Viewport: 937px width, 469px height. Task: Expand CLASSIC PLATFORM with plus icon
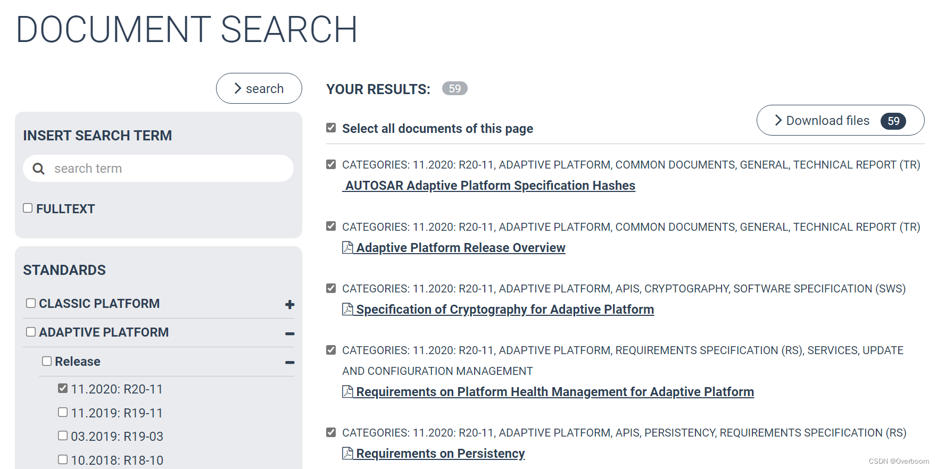pos(290,304)
